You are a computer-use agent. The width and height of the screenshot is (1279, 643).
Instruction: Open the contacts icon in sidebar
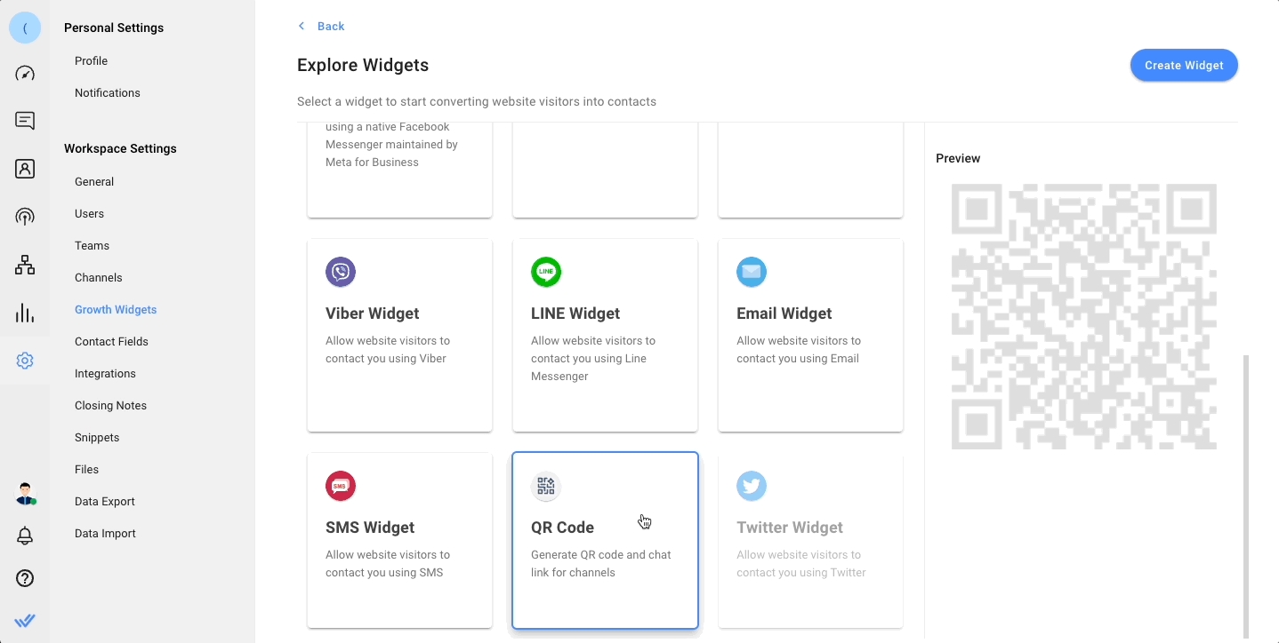pyautogui.click(x=25, y=169)
